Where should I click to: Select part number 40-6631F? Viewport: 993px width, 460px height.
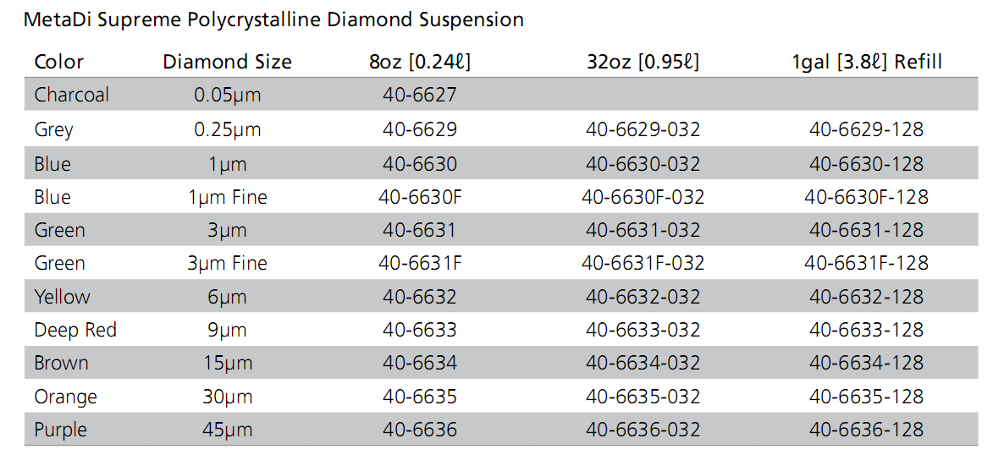click(x=419, y=263)
